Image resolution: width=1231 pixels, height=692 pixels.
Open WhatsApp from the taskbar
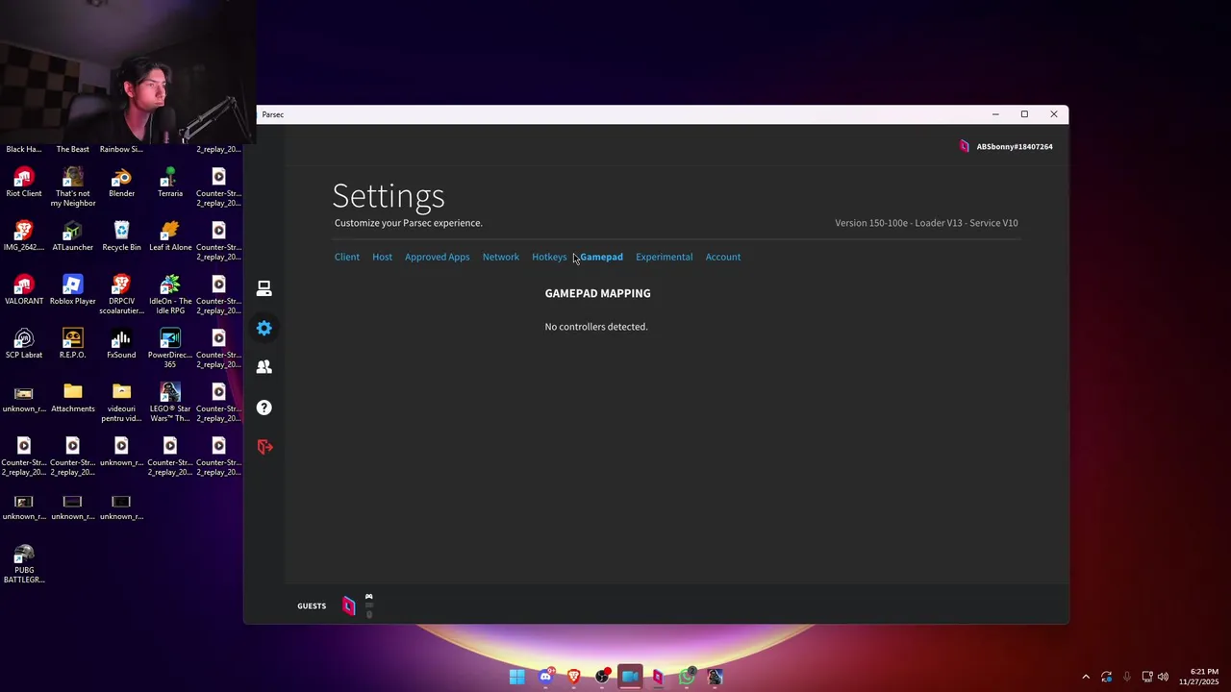(x=687, y=677)
